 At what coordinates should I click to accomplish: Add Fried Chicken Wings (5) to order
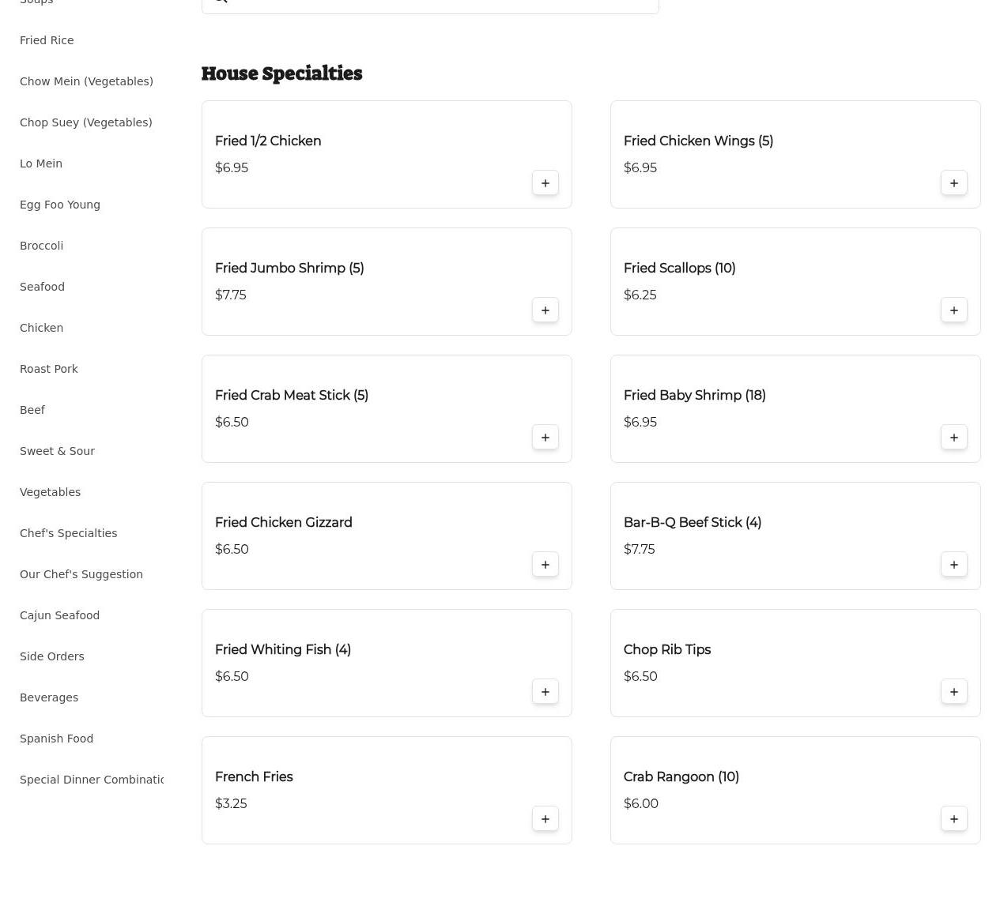tap(953, 183)
